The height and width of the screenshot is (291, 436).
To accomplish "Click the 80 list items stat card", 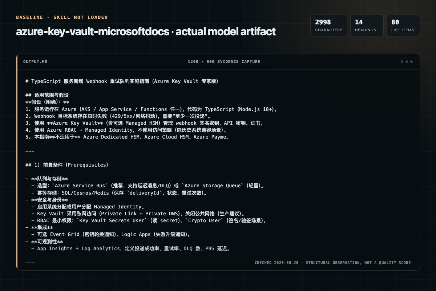I will click(403, 25).
